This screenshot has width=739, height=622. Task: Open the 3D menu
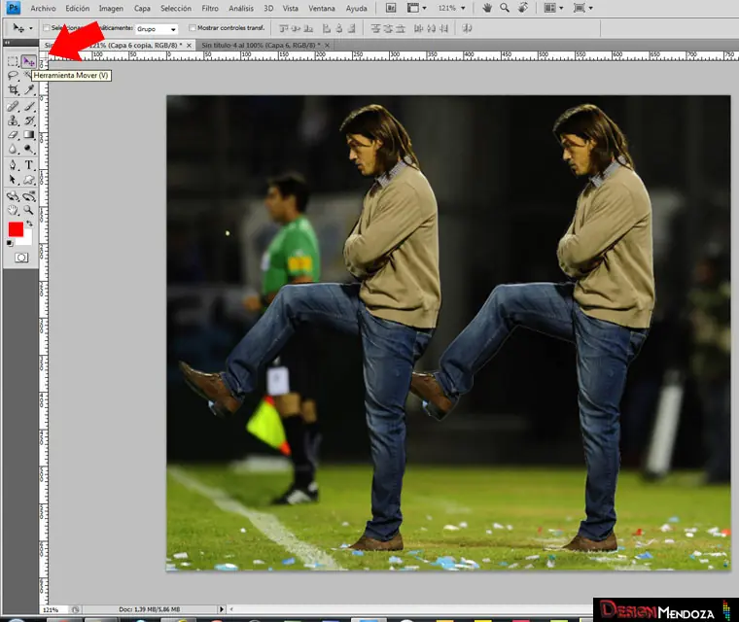click(268, 8)
